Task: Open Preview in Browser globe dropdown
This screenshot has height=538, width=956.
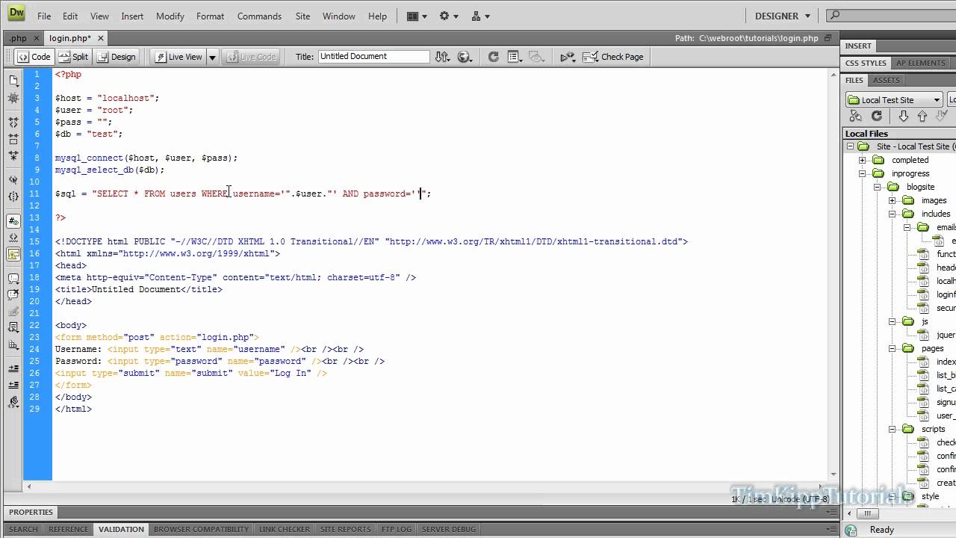Action: pyautogui.click(x=465, y=57)
